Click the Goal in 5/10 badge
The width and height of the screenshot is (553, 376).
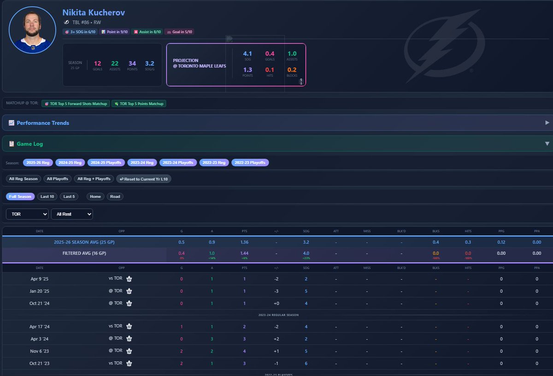coord(180,32)
